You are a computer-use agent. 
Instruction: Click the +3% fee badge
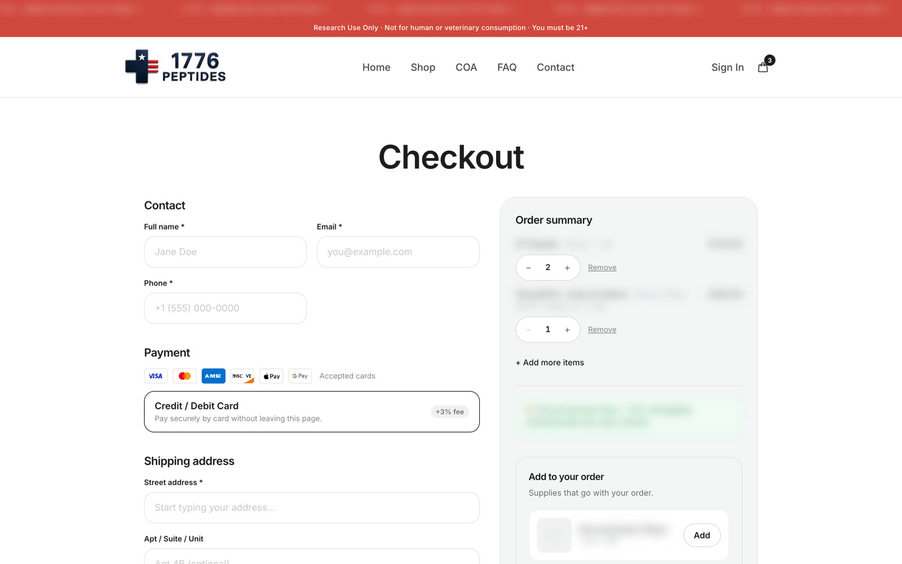pos(450,412)
